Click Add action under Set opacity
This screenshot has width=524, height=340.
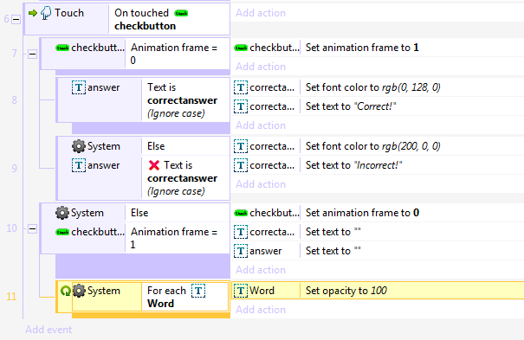[x=261, y=310]
